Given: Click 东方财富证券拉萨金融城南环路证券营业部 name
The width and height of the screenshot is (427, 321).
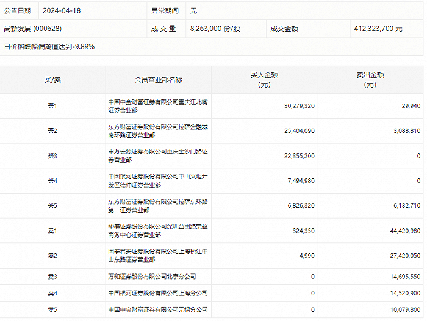Looking at the screenshot, I should click(x=158, y=130).
